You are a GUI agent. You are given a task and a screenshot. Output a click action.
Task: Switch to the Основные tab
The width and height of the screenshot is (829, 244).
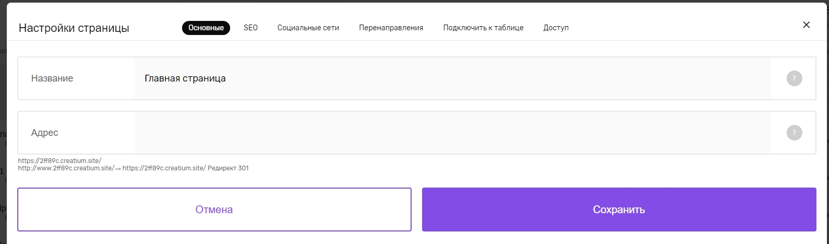[206, 28]
